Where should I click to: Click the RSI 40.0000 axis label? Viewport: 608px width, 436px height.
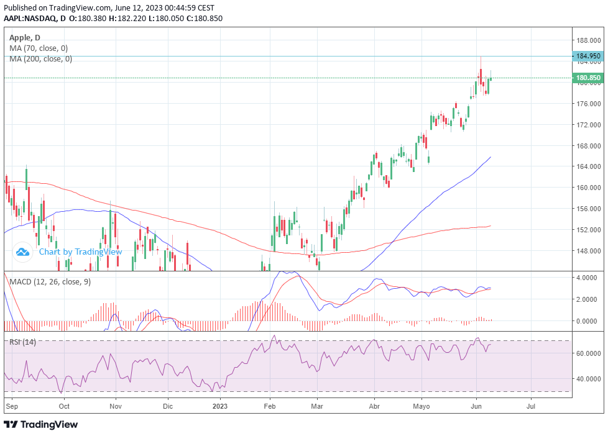click(589, 379)
